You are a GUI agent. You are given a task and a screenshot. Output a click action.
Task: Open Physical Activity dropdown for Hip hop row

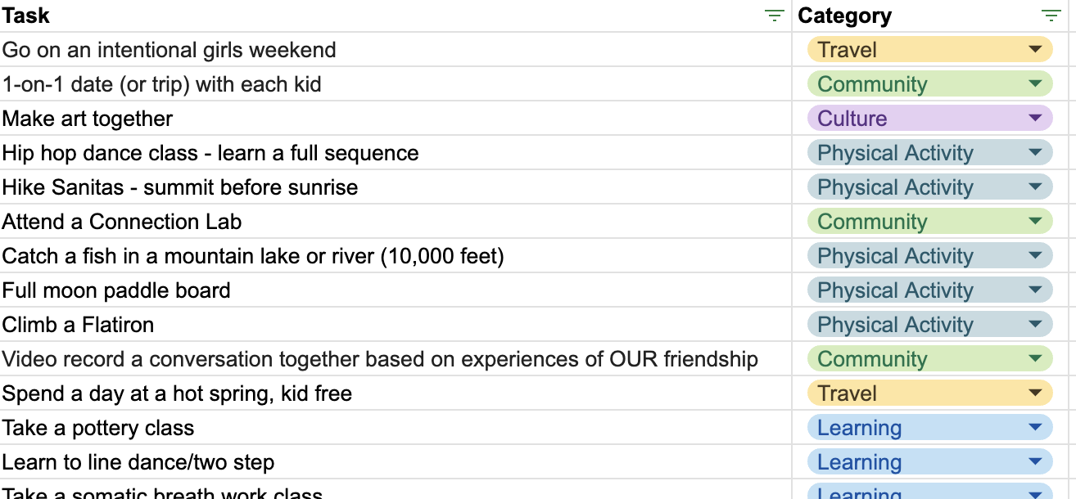click(x=1035, y=153)
